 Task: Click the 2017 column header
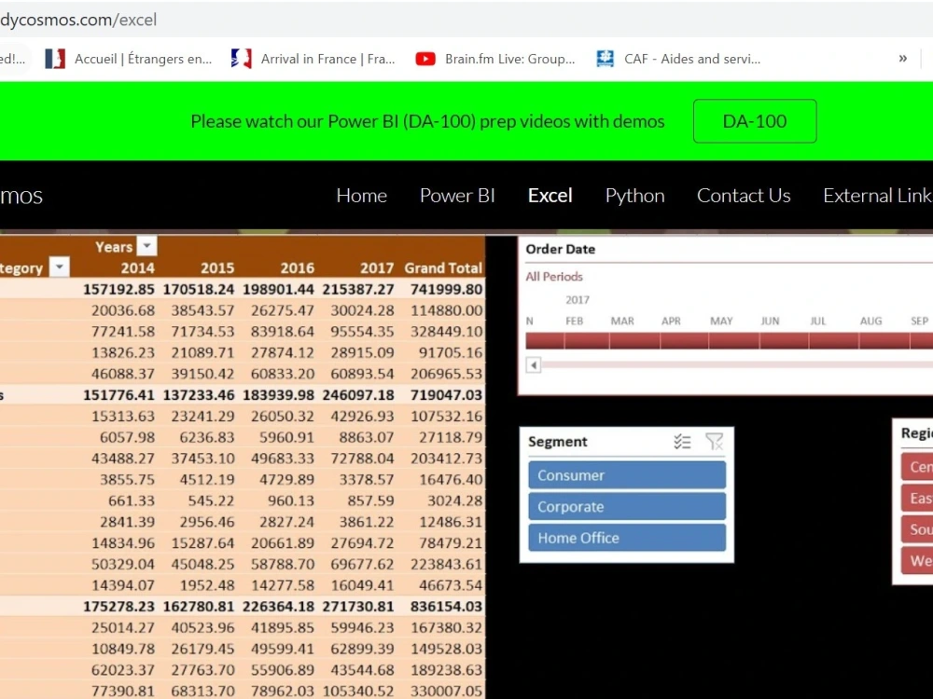(377, 268)
